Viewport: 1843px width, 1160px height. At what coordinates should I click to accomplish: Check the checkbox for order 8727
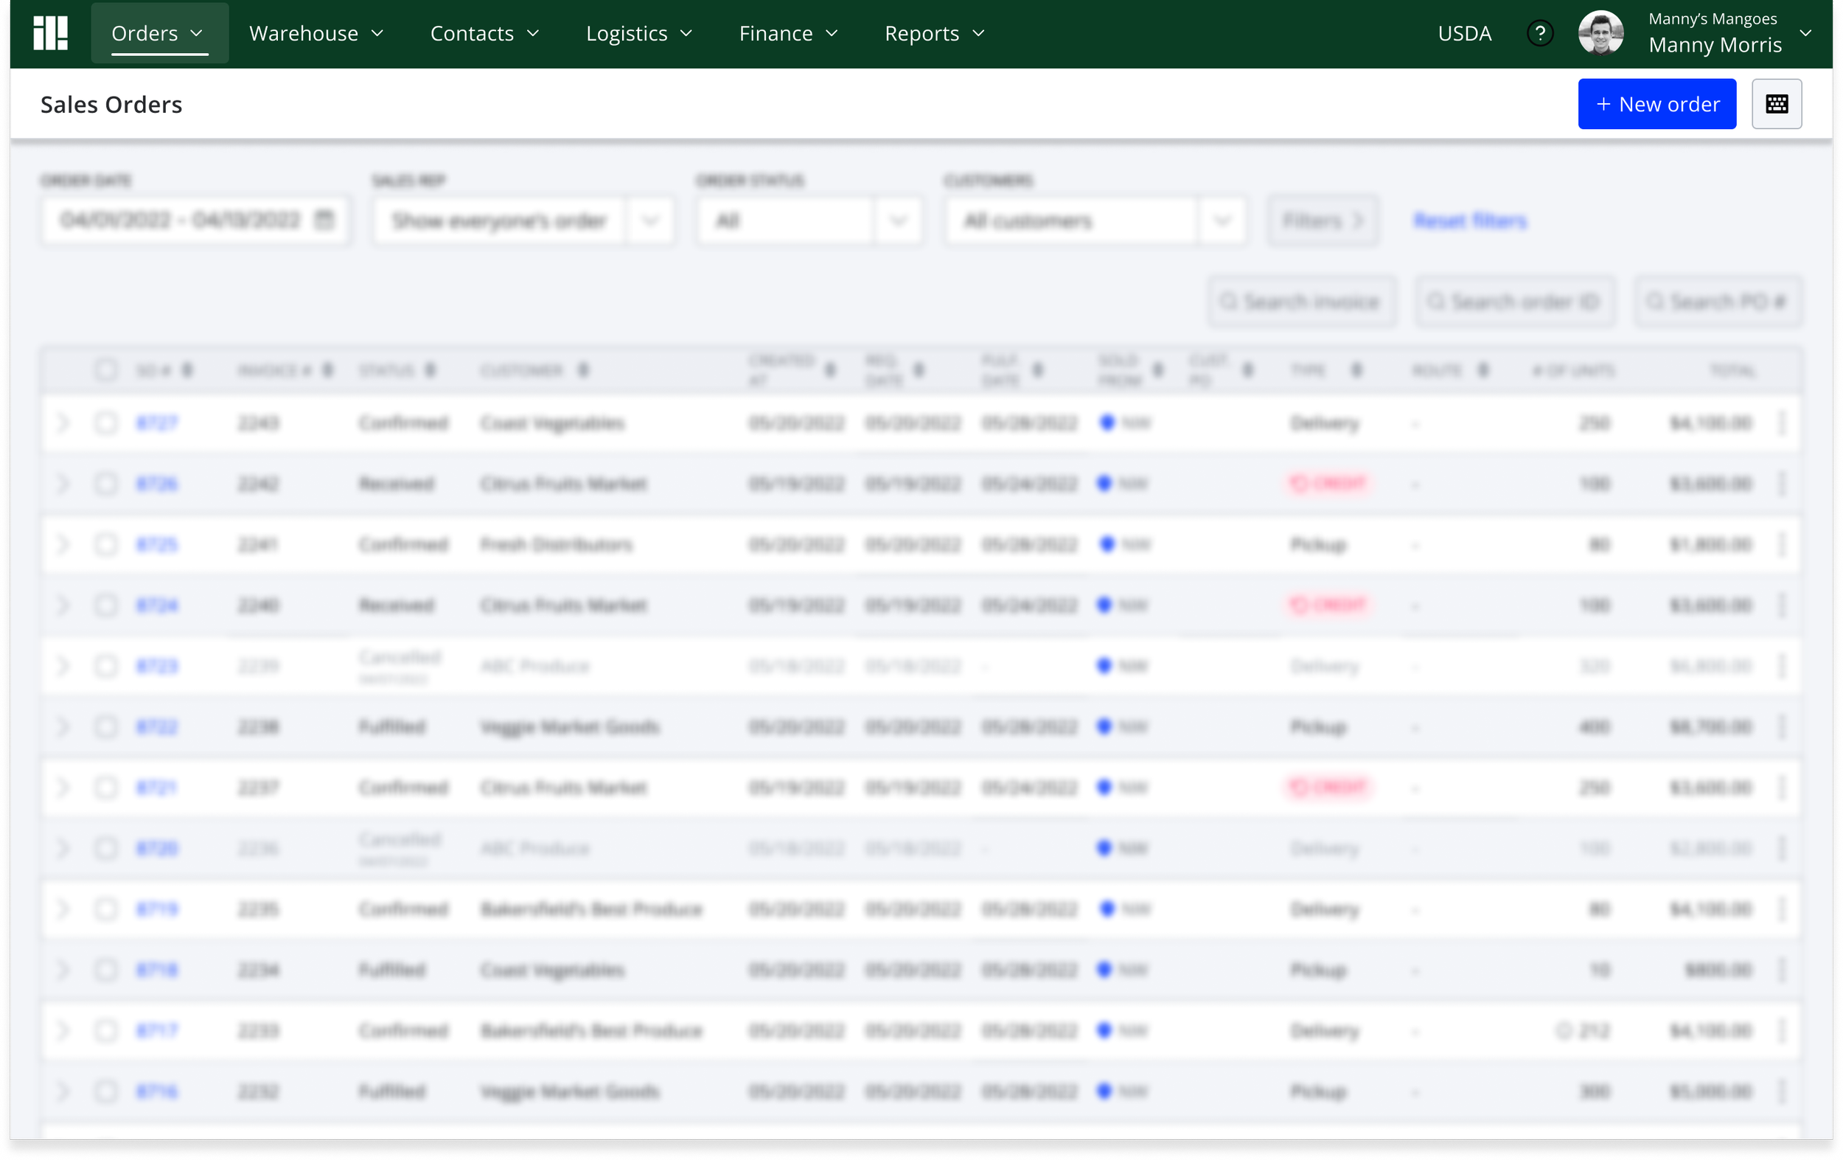coord(105,423)
